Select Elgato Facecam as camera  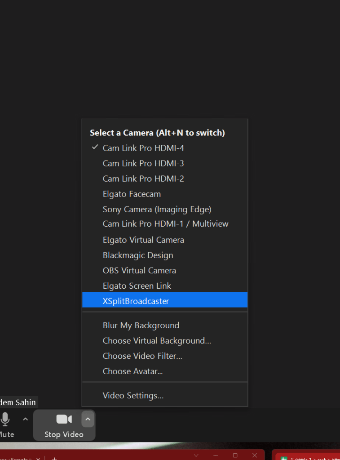165,194
